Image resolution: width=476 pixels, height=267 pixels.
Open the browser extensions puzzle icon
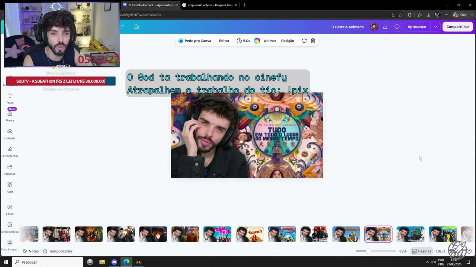[410, 15]
